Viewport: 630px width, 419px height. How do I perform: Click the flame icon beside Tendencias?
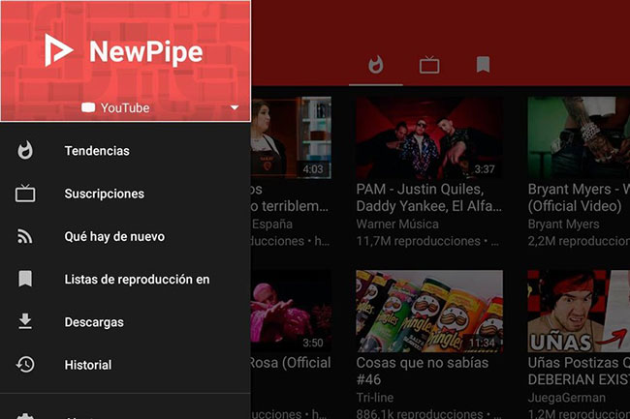coord(25,151)
